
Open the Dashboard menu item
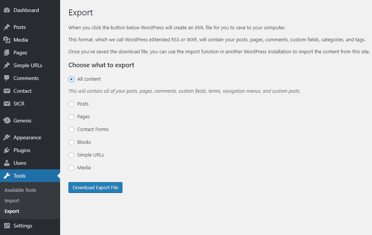click(x=26, y=10)
